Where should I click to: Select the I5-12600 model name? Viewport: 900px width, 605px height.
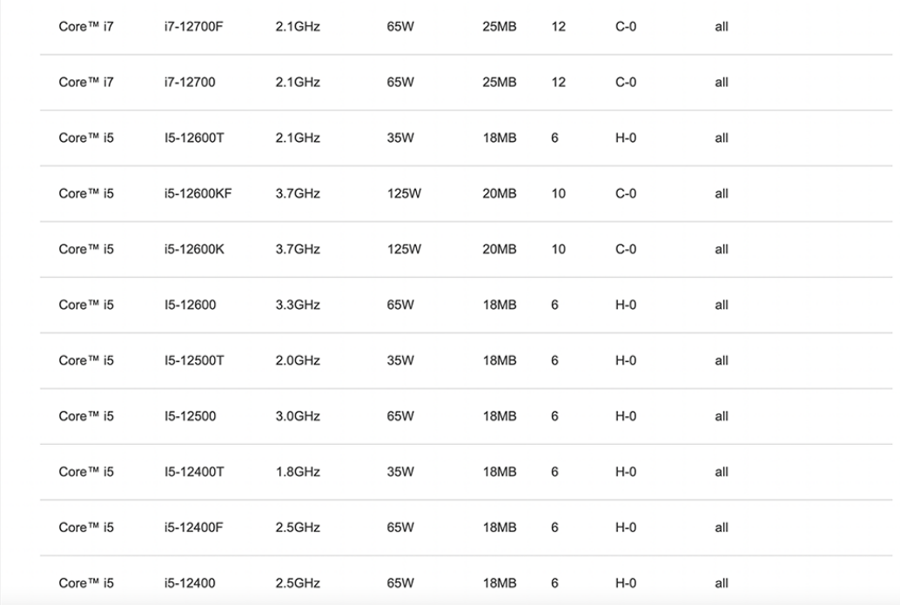point(190,306)
